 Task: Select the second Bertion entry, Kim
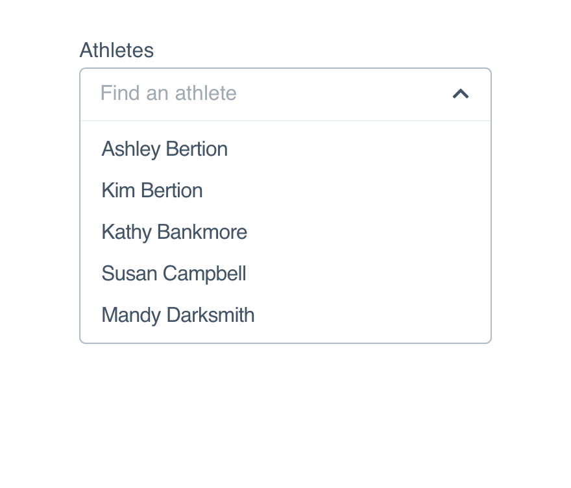[152, 191]
